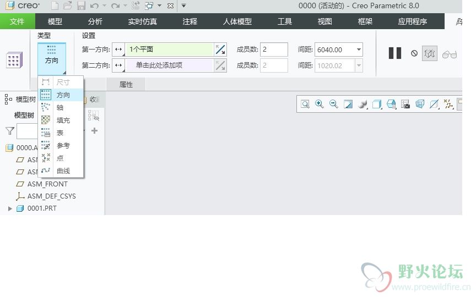The width and height of the screenshot is (476, 297).
Task: Select 表 pattern type
Action: click(x=61, y=133)
